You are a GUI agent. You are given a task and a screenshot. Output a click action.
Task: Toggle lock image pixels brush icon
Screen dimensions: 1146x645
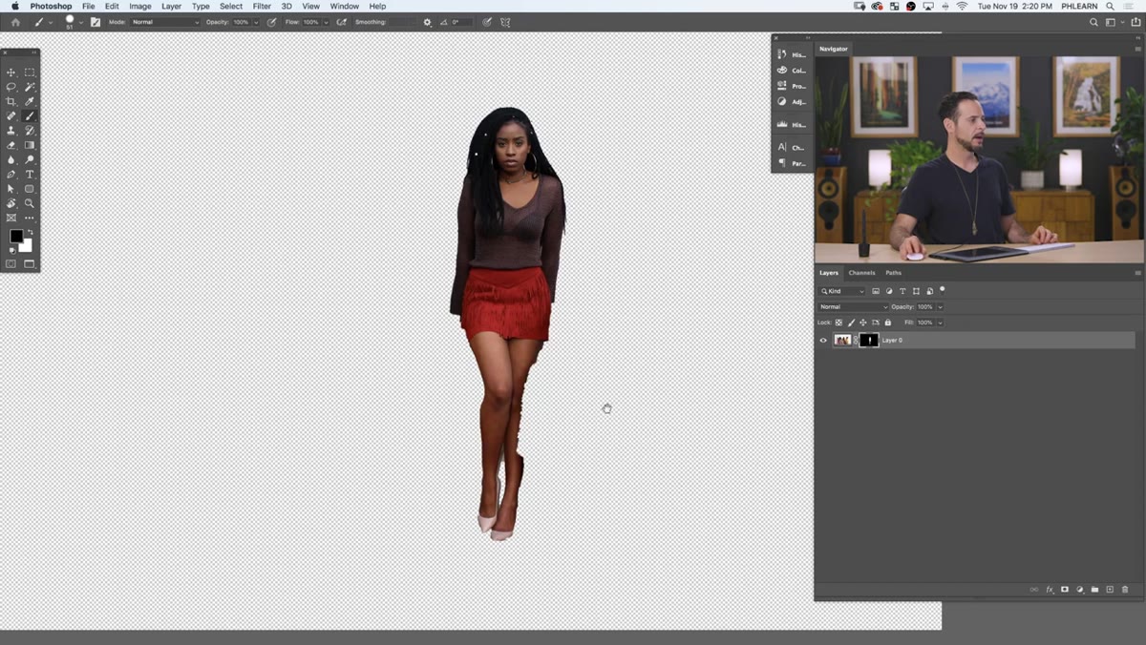click(x=851, y=322)
